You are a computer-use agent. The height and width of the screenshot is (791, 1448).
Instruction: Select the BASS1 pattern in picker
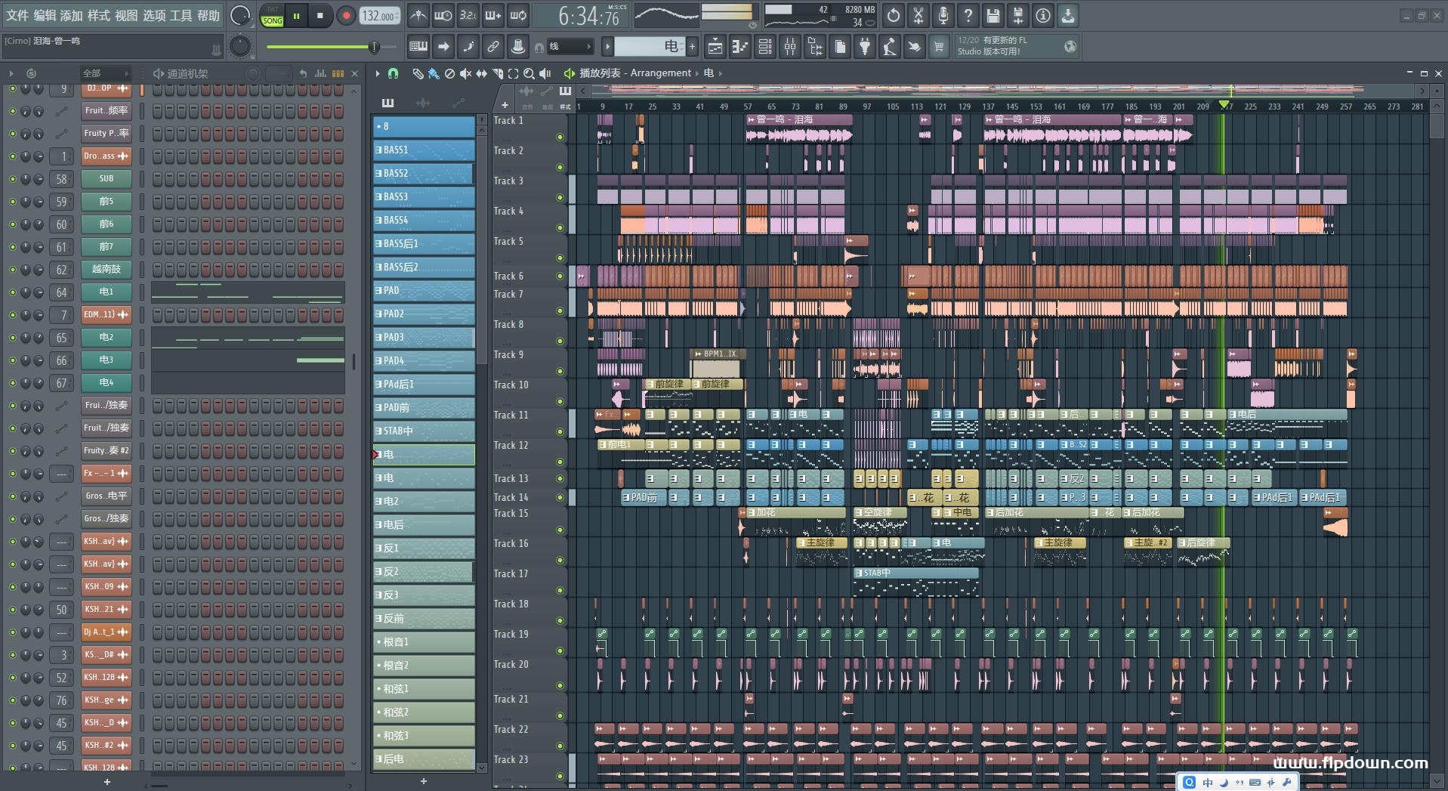[x=424, y=150]
